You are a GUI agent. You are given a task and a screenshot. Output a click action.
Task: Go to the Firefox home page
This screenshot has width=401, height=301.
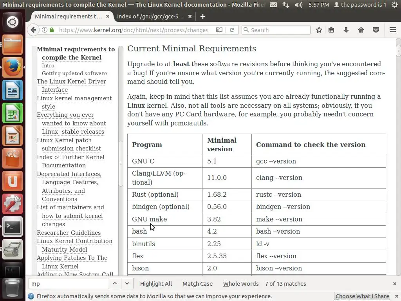click(x=361, y=30)
